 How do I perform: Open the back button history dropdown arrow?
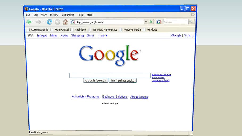coord(34,22)
